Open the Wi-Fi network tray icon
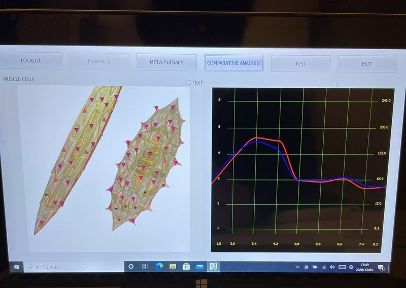Screen dimensions: 406x288 tap(324, 267)
